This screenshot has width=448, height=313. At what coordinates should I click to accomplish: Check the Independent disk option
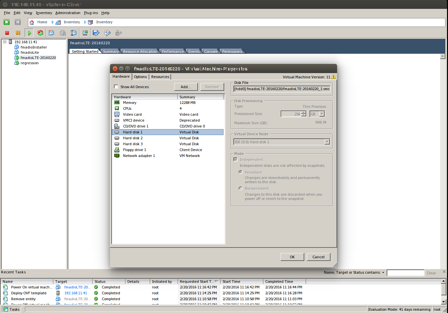click(x=235, y=159)
